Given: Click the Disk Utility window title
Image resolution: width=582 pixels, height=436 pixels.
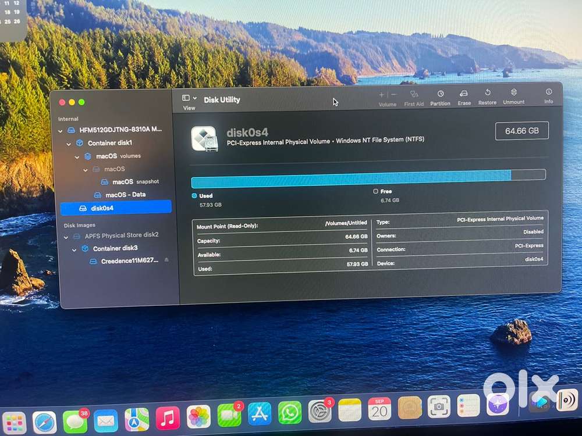Looking at the screenshot, I should [222, 100].
